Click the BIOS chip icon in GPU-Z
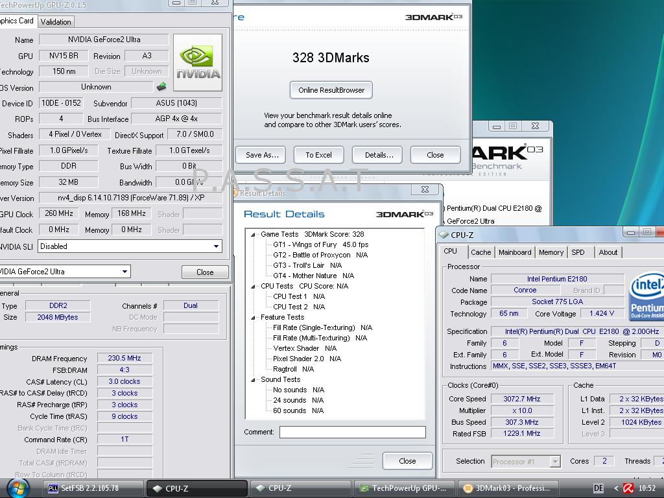 pos(161,87)
